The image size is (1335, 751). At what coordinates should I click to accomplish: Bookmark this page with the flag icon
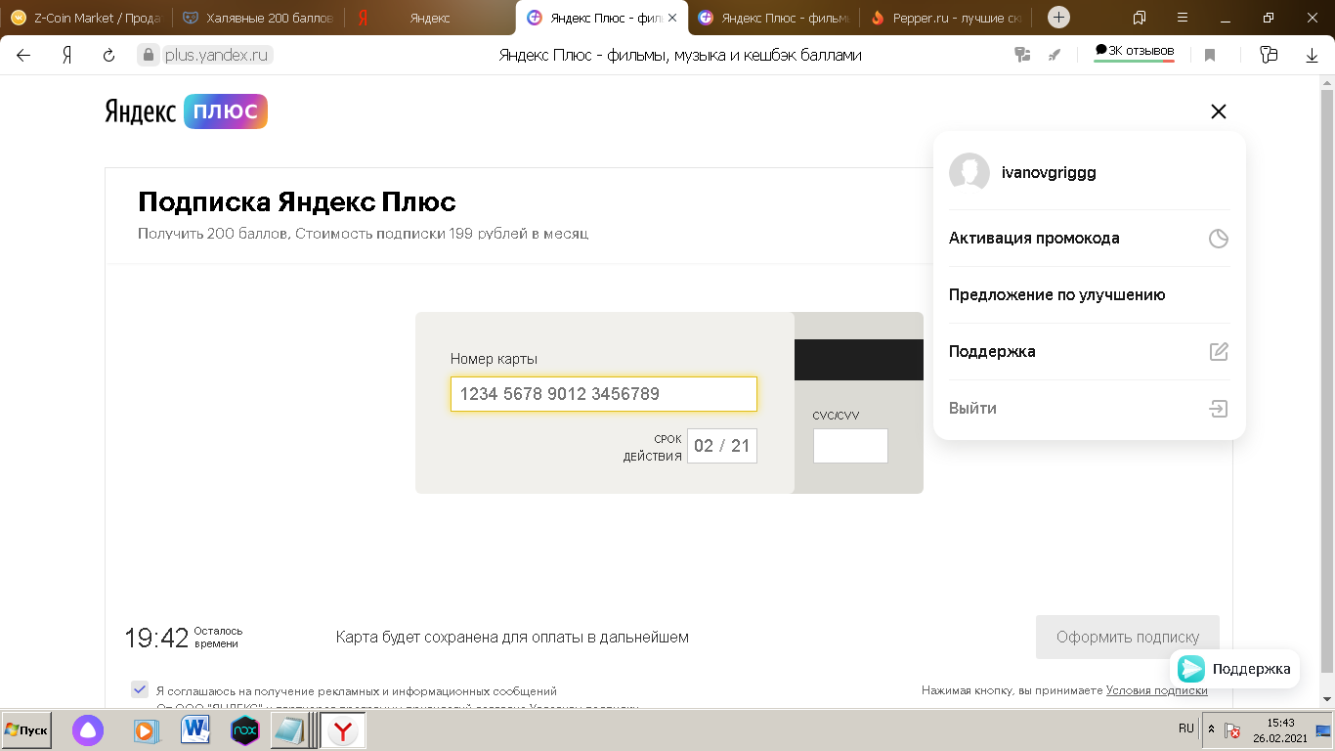tap(1210, 56)
